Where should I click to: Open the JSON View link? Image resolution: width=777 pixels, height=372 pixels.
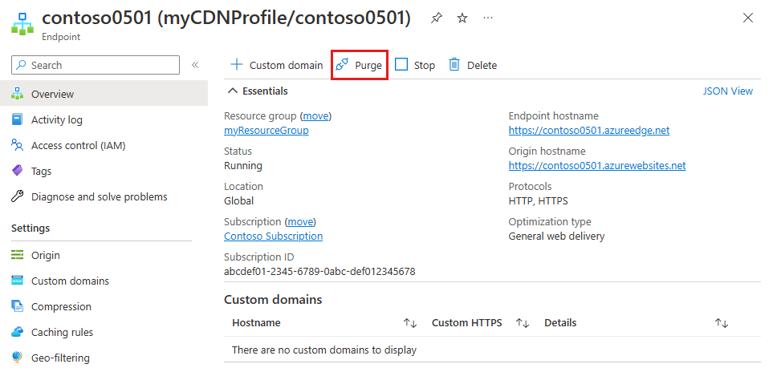coord(727,91)
